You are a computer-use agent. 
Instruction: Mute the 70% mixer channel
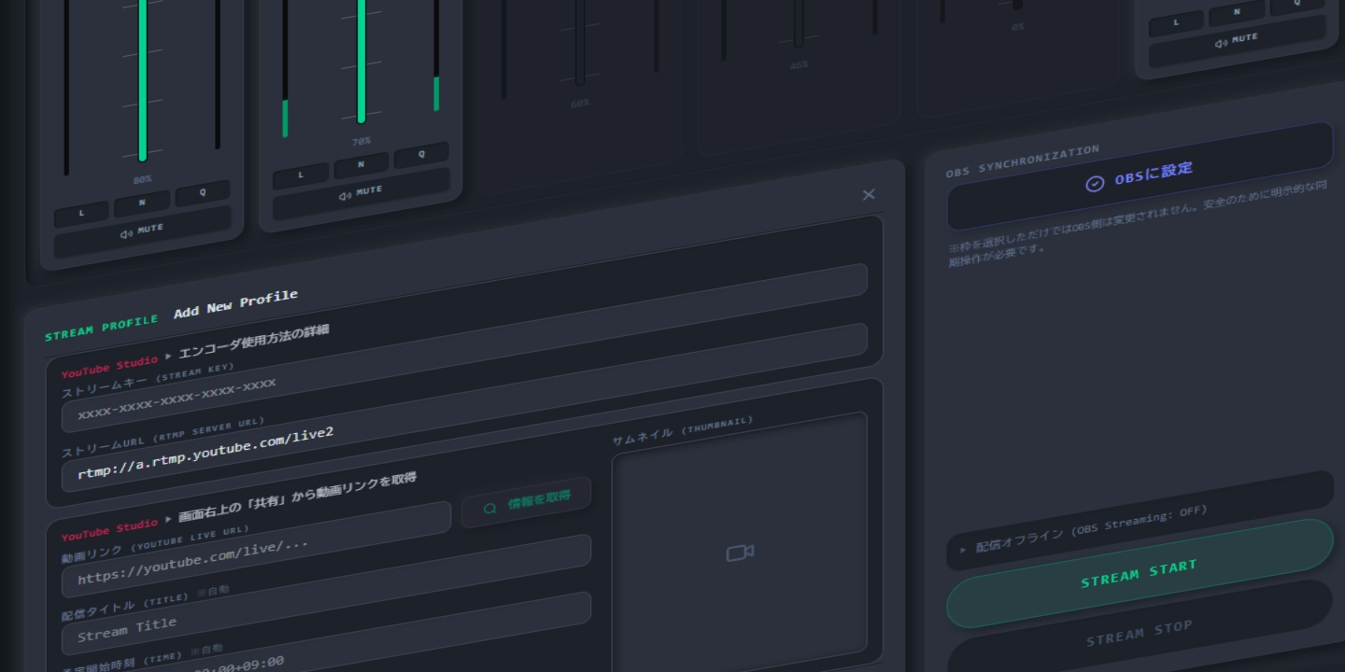361,193
